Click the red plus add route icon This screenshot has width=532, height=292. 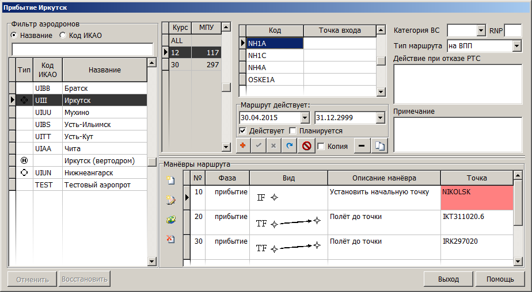click(x=244, y=146)
